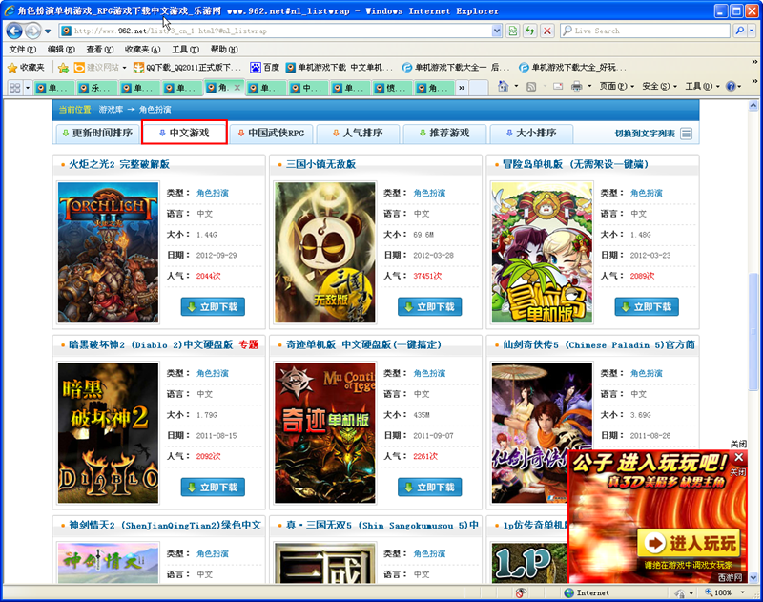Click the Live Search input box
Screen dimensions: 763x602
pyautogui.click(x=646, y=31)
